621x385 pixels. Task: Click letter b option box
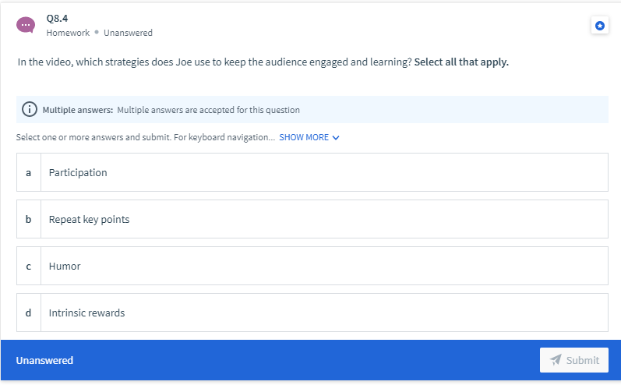[x=29, y=219]
